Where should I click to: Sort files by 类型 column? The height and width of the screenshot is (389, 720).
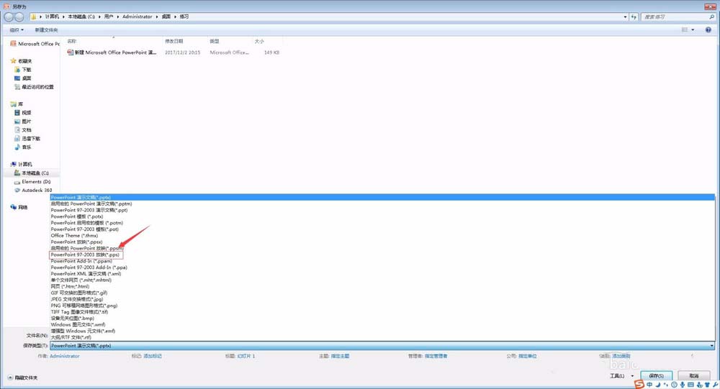[215, 41]
